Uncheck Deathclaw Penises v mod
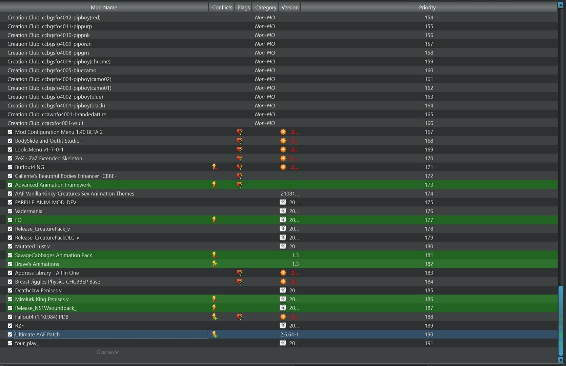This screenshot has height=366, width=566. click(x=10, y=290)
